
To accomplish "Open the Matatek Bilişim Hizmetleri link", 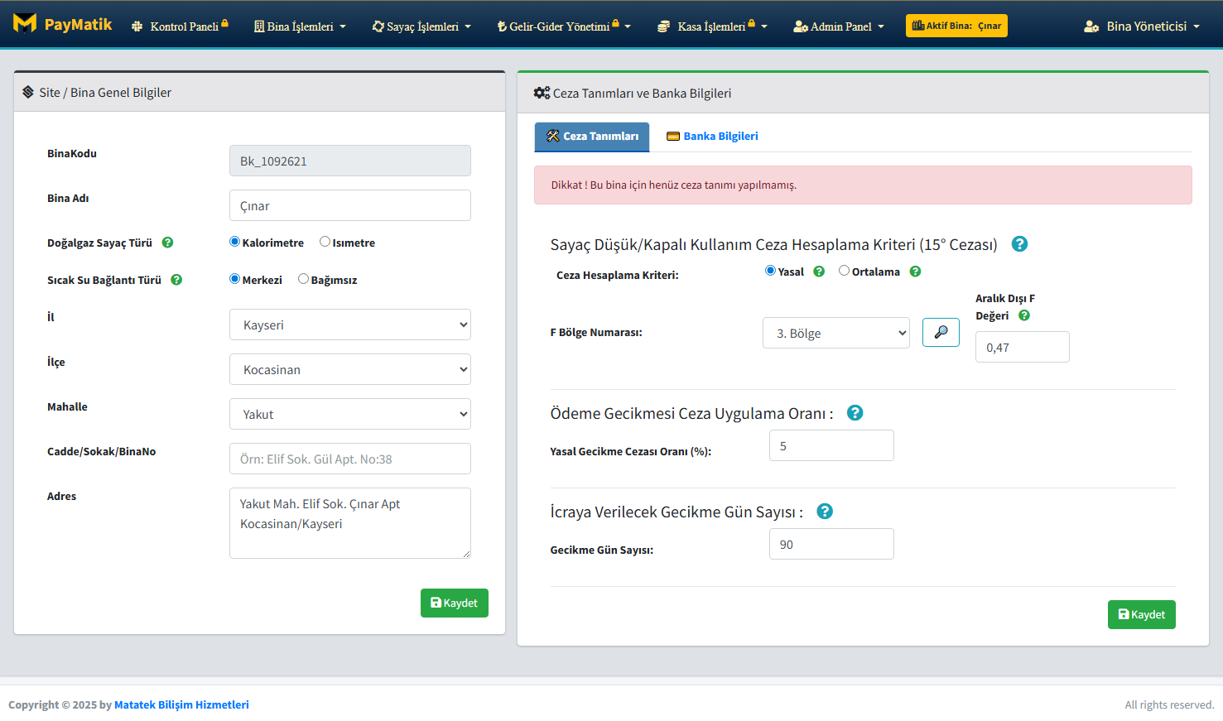I will 181,704.
